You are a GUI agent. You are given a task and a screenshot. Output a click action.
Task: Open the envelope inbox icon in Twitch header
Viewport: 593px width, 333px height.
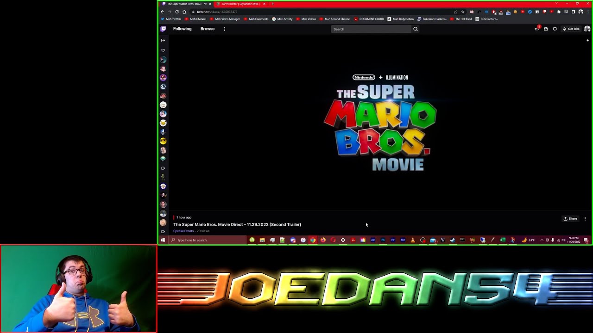[546, 29]
